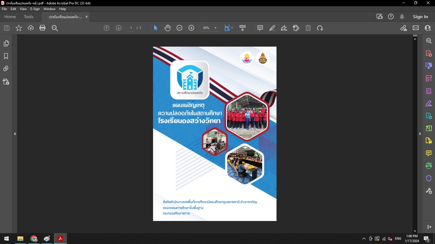435x244 pixels.
Task: Open page thumbnails panel
Action: click(x=6, y=43)
